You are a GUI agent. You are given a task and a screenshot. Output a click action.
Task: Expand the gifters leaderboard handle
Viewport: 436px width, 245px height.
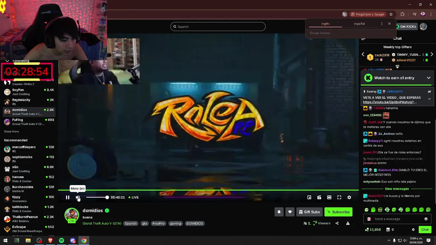(x=397, y=67)
